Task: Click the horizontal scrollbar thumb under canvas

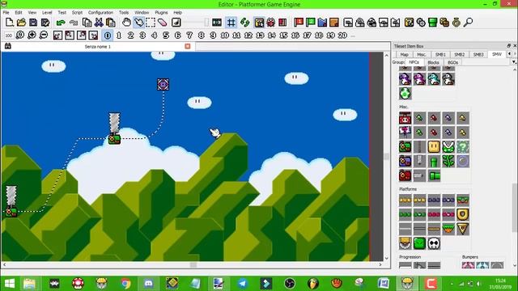Action: point(193,264)
